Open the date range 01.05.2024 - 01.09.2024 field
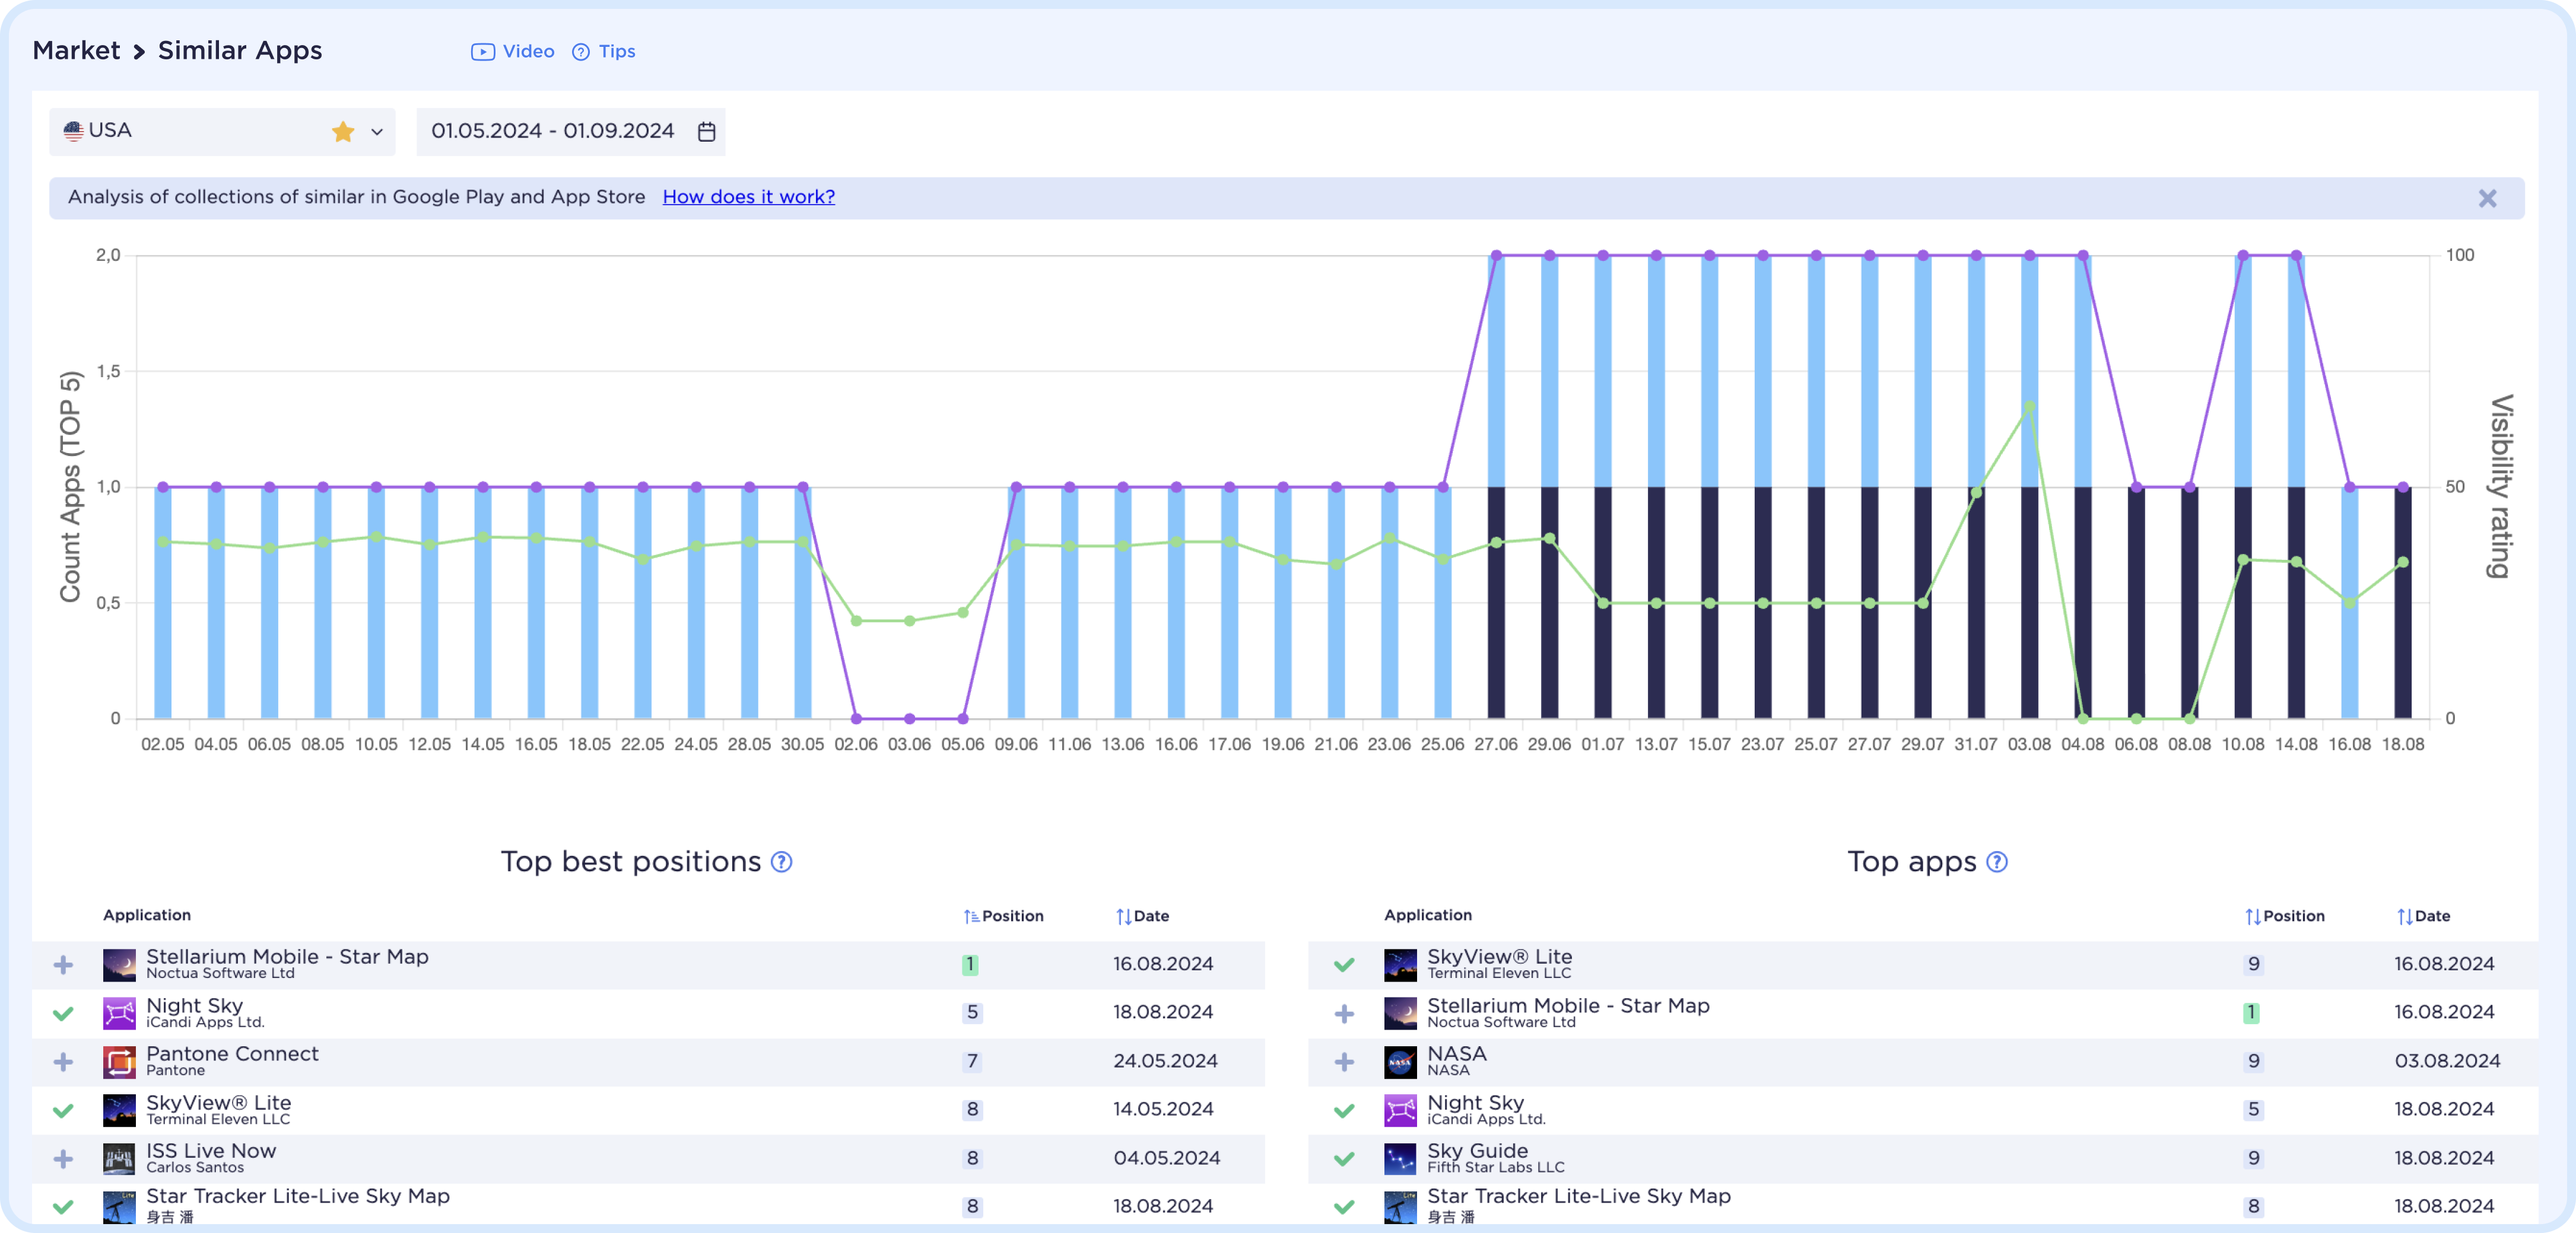The image size is (2576, 1233). [570, 131]
